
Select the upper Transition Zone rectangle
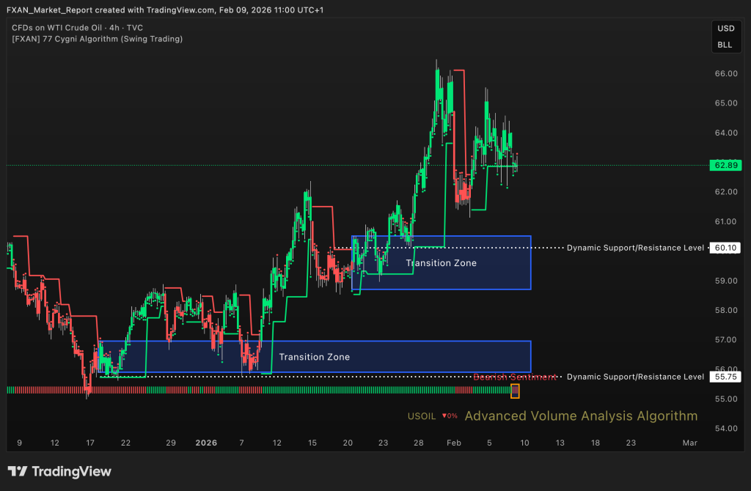pos(441,262)
